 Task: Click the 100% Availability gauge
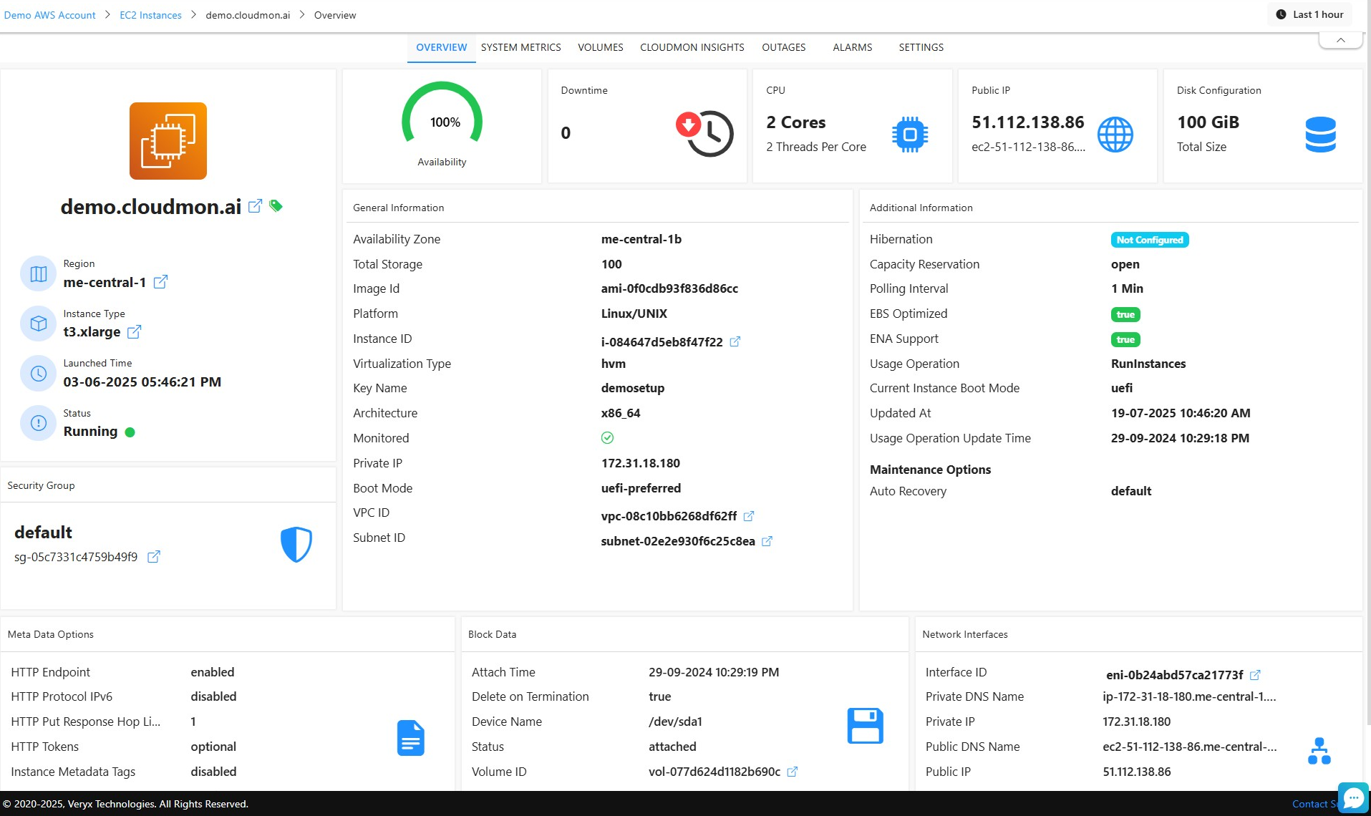coord(442,122)
